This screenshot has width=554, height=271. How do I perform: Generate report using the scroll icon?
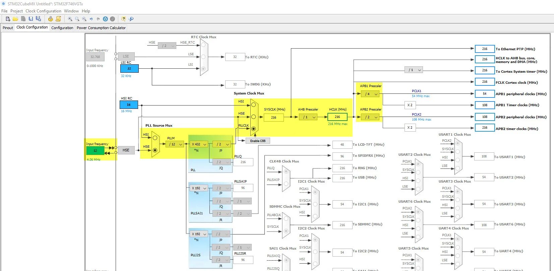pyautogui.click(x=58, y=19)
